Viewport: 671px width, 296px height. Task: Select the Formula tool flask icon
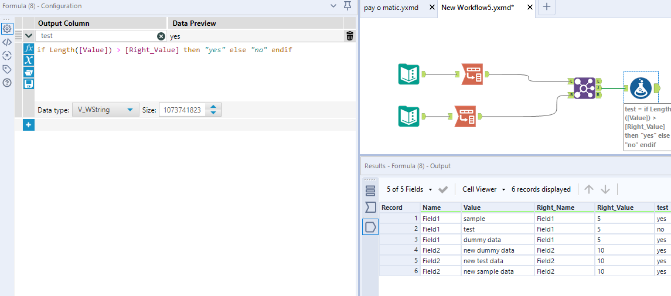coord(641,88)
